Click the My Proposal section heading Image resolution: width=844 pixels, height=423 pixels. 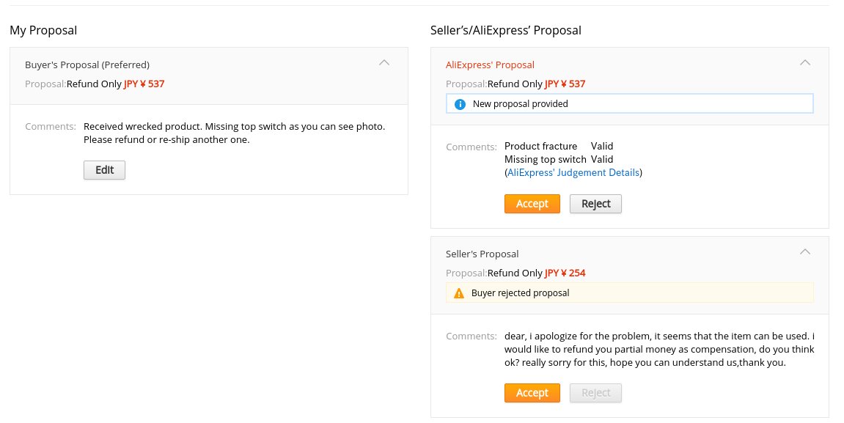pyautogui.click(x=43, y=30)
